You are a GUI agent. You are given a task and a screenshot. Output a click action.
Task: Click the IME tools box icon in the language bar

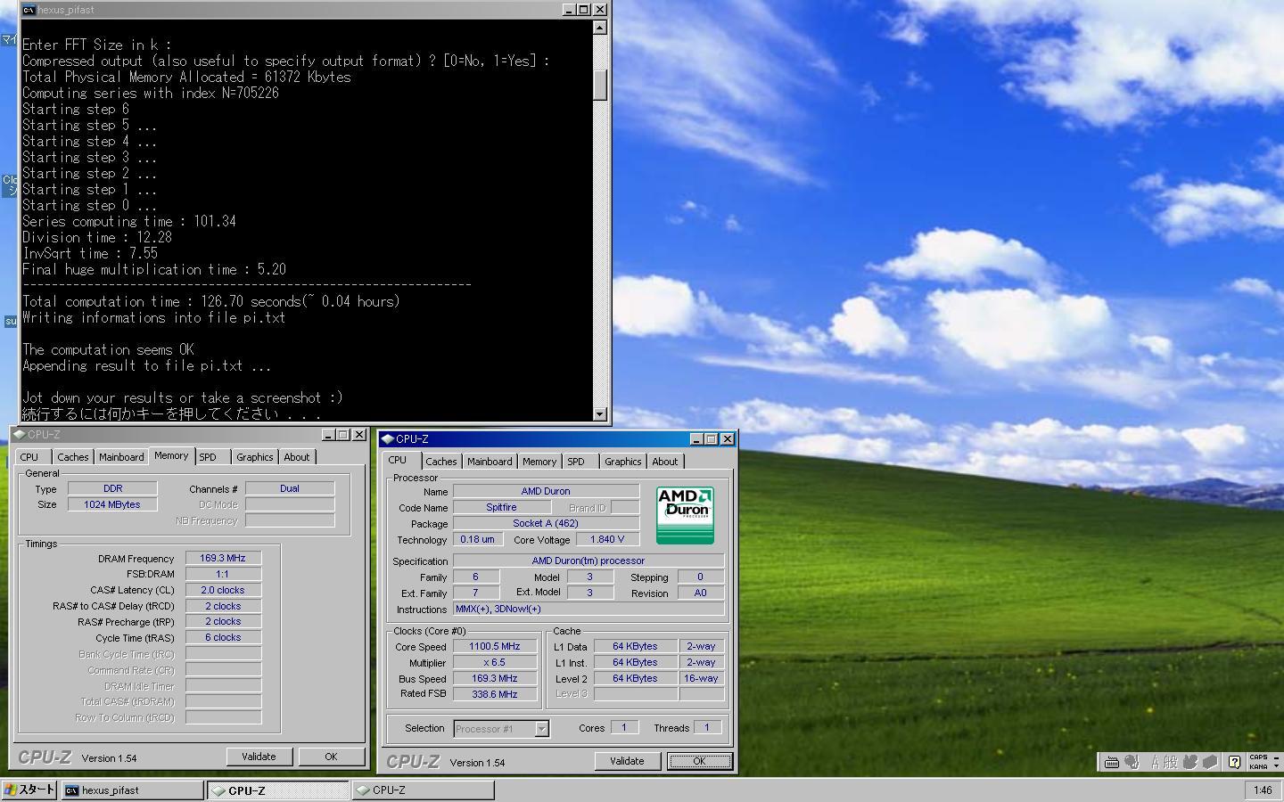click(x=1210, y=762)
